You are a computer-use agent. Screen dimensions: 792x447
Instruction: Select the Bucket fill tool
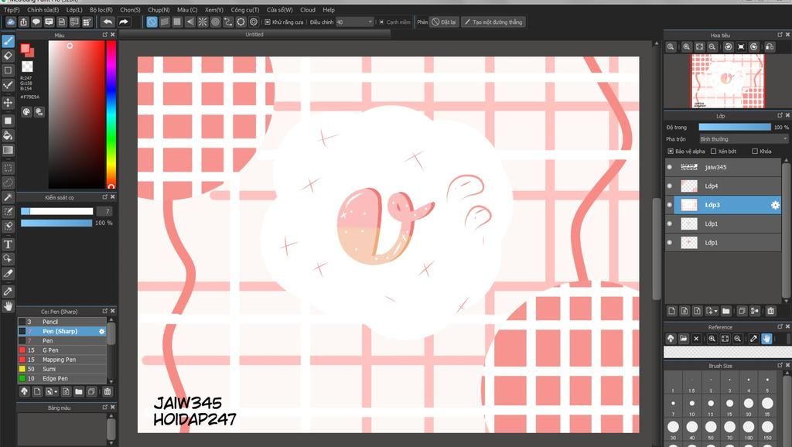(8, 135)
